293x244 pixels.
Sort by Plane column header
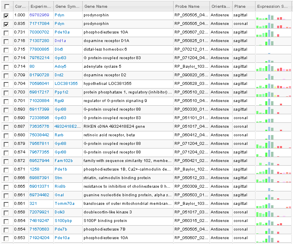tap(244, 7)
